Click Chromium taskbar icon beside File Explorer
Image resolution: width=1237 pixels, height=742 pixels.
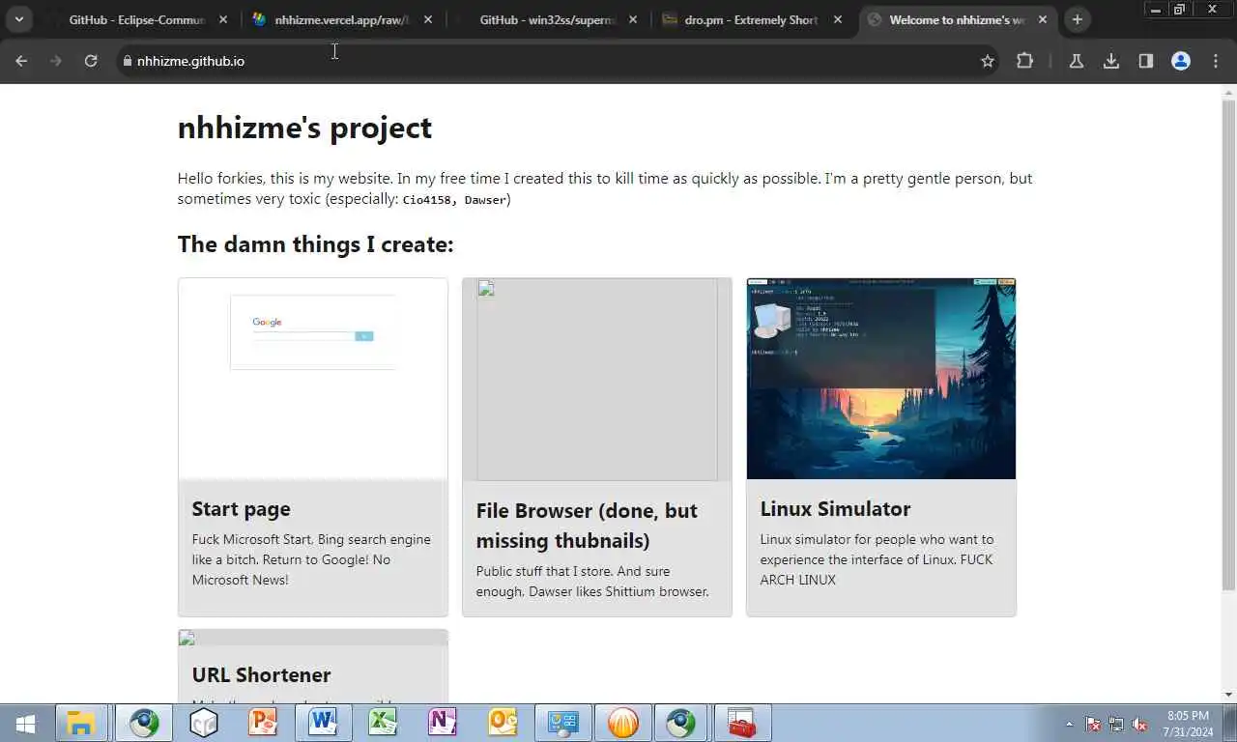pos(144,723)
